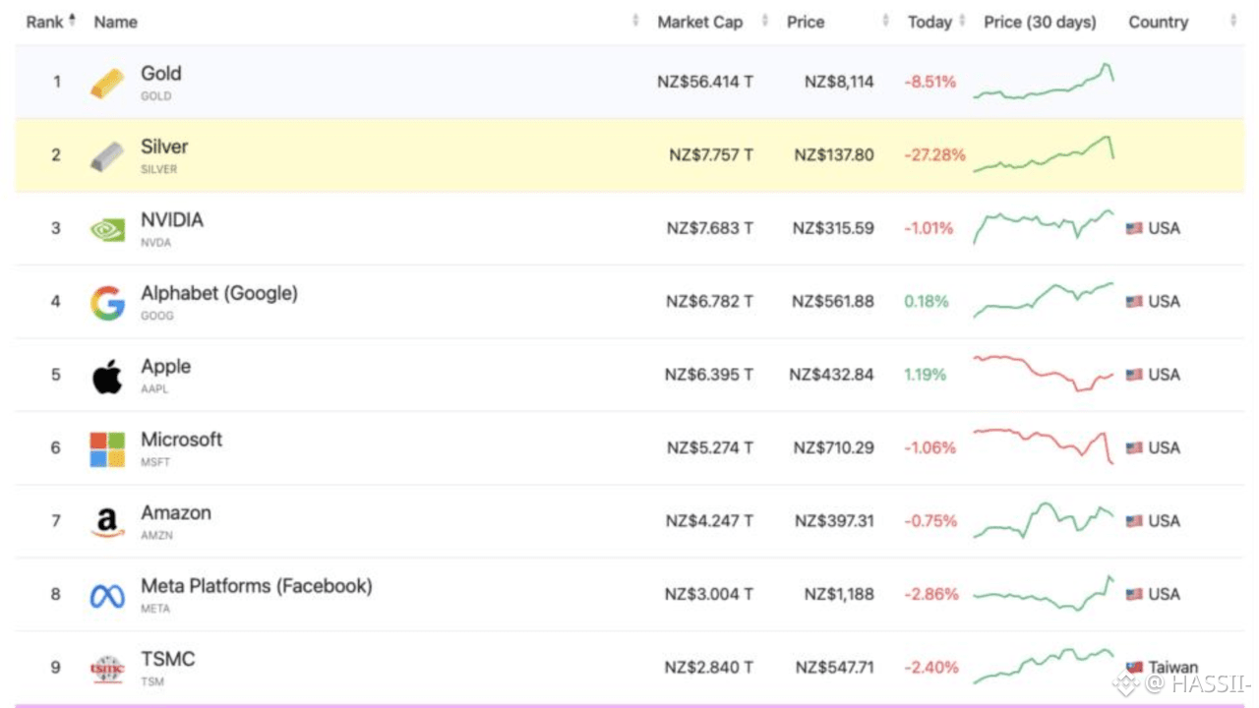The width and height of the screenshot is (1259, 708).
Task: Open the Meta Platforms (Facebook) link
Action: (x=256, y=586)
